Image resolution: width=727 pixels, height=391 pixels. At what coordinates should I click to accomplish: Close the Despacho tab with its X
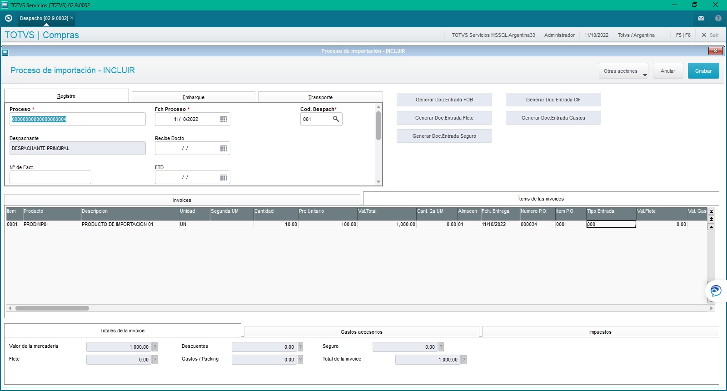72,18
